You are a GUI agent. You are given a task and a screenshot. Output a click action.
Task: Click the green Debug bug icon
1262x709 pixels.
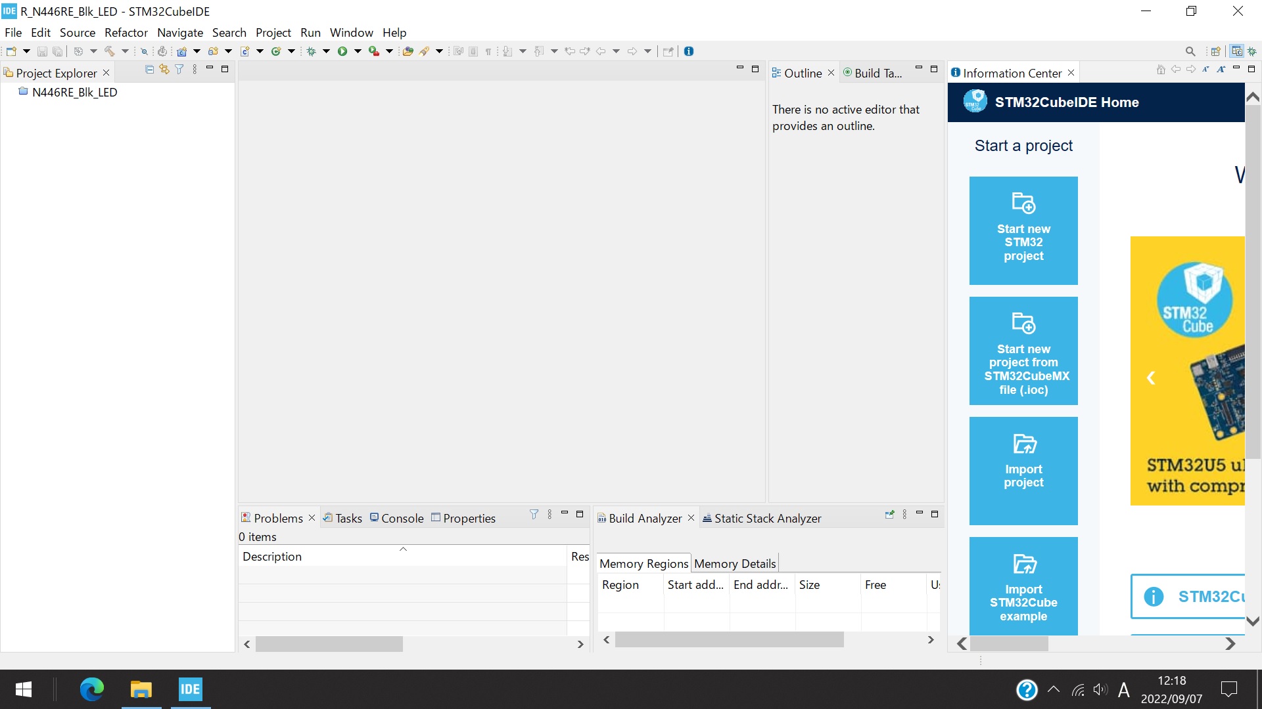[x=311, y=51]
